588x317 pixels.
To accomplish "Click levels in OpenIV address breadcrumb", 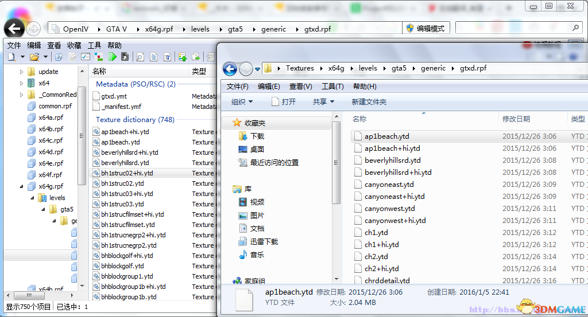I will [x=200, y=29].
